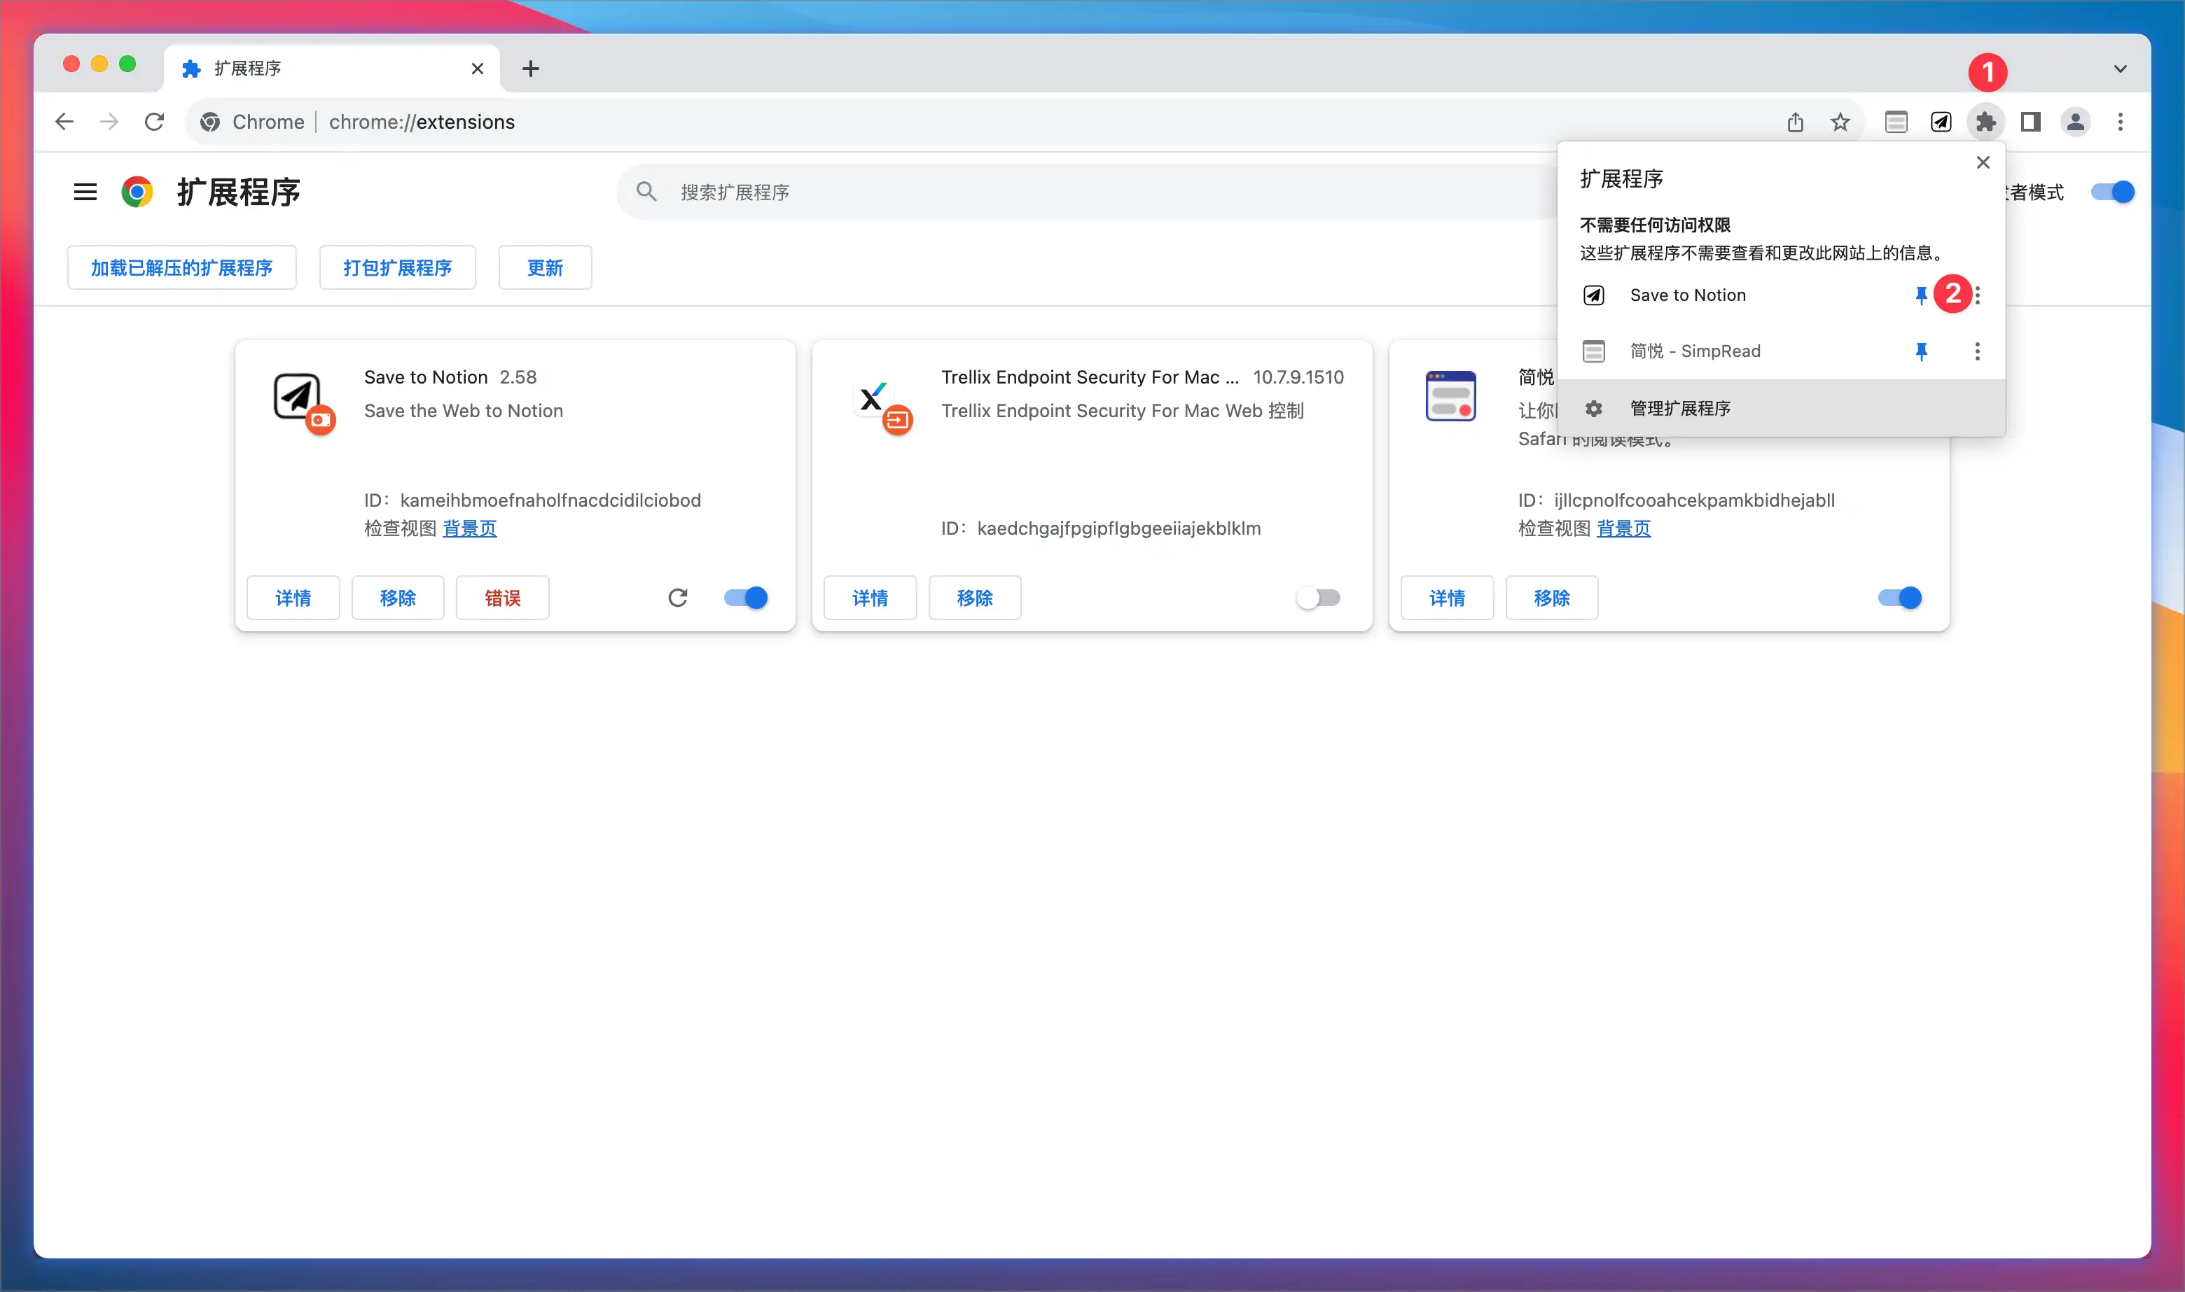Open Chrome's main three-dot menu
Viewport: 2185px width, 1292px height.
tap(2120, 122)
